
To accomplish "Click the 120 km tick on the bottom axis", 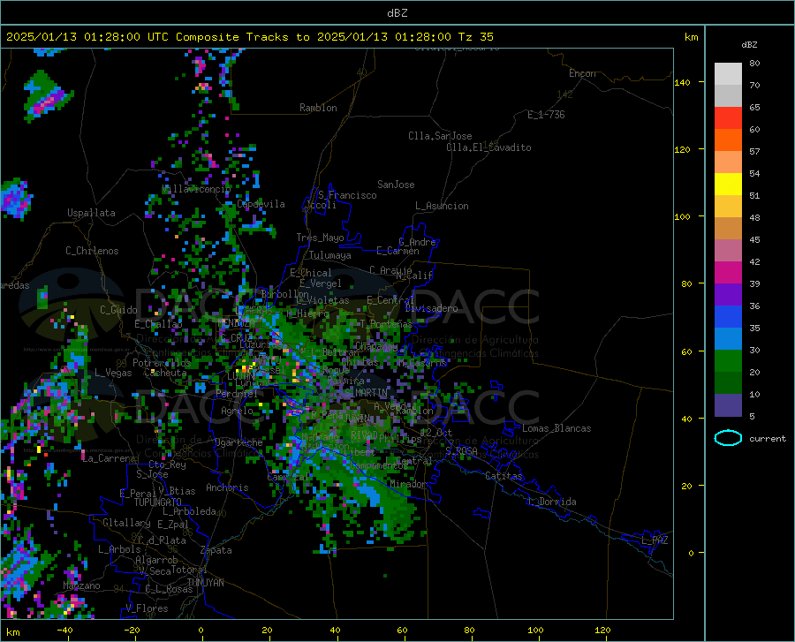I will (602, 631).
